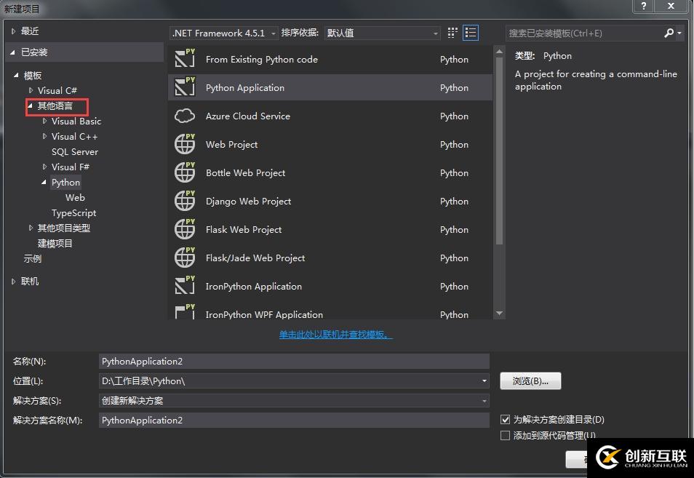The height and width of the screenshot is (478, 694).
Task: Click the link to find templates online
Action: click(336, 334)
